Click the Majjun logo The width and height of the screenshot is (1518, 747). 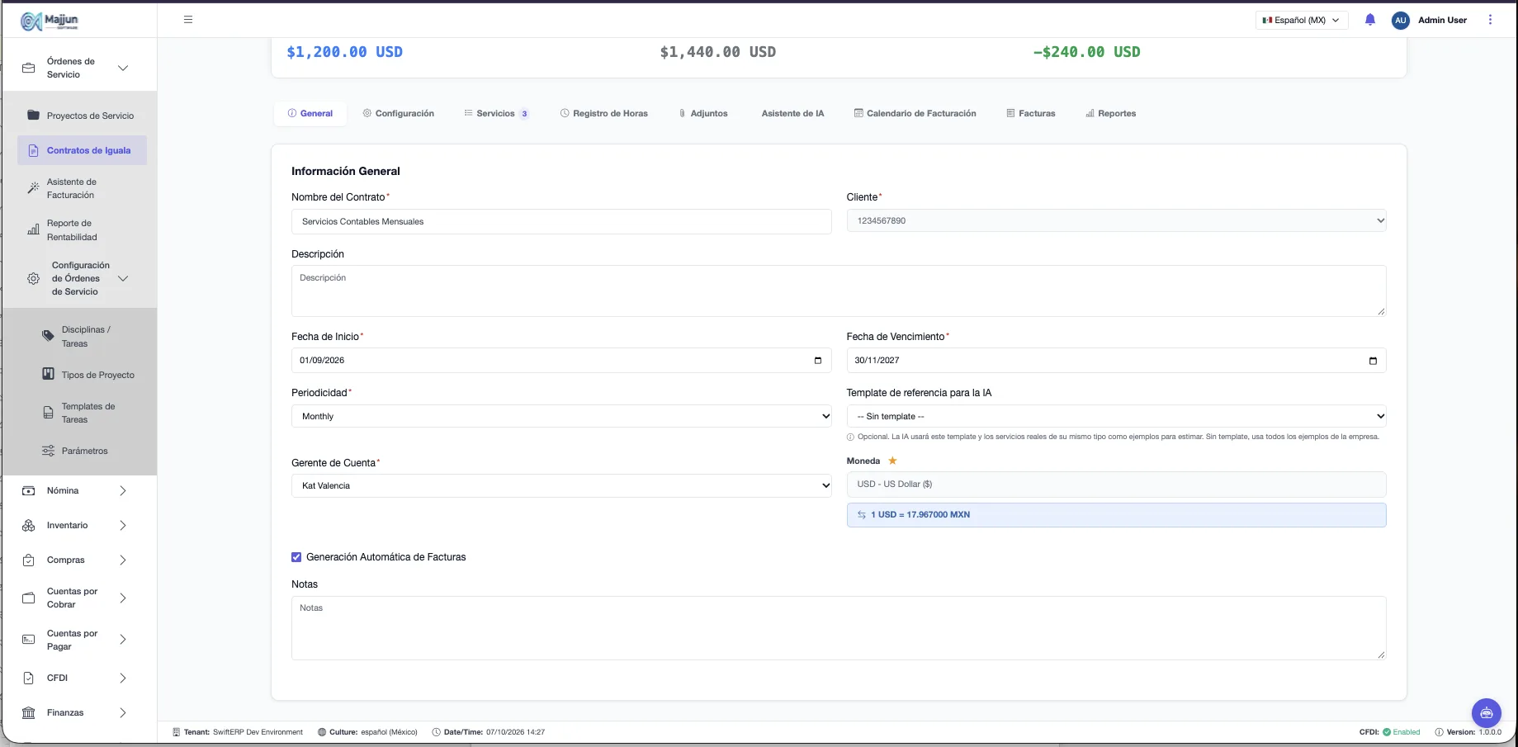point(50,21)
